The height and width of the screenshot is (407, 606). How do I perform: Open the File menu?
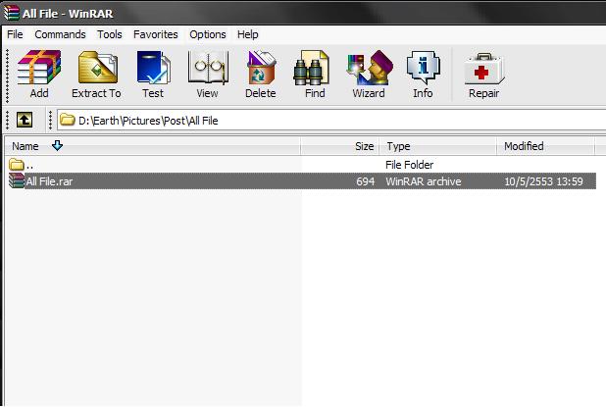tap(15, 34)
